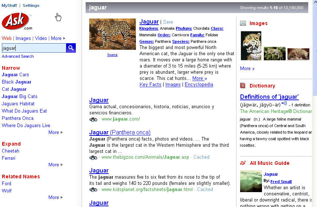
Task: Open related name Ford
Action: coord(7,184)
